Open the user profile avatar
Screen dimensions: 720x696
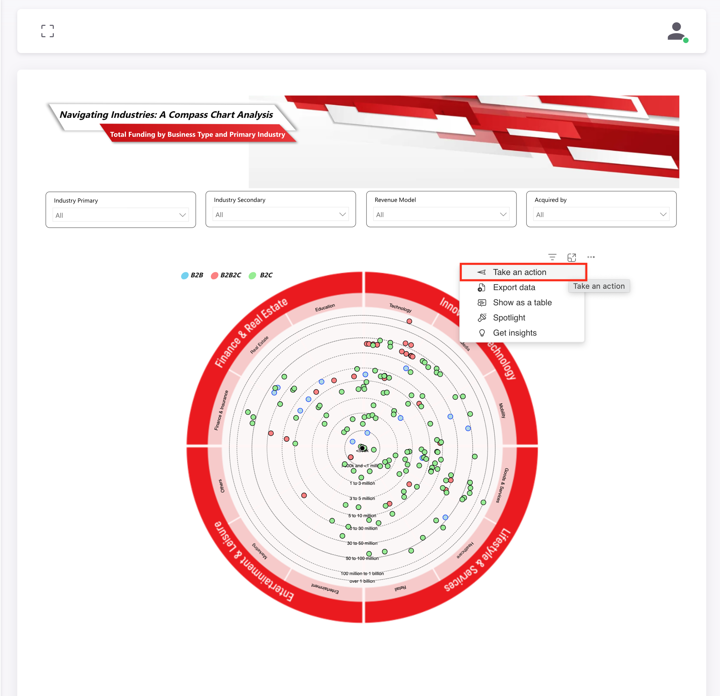677,32
